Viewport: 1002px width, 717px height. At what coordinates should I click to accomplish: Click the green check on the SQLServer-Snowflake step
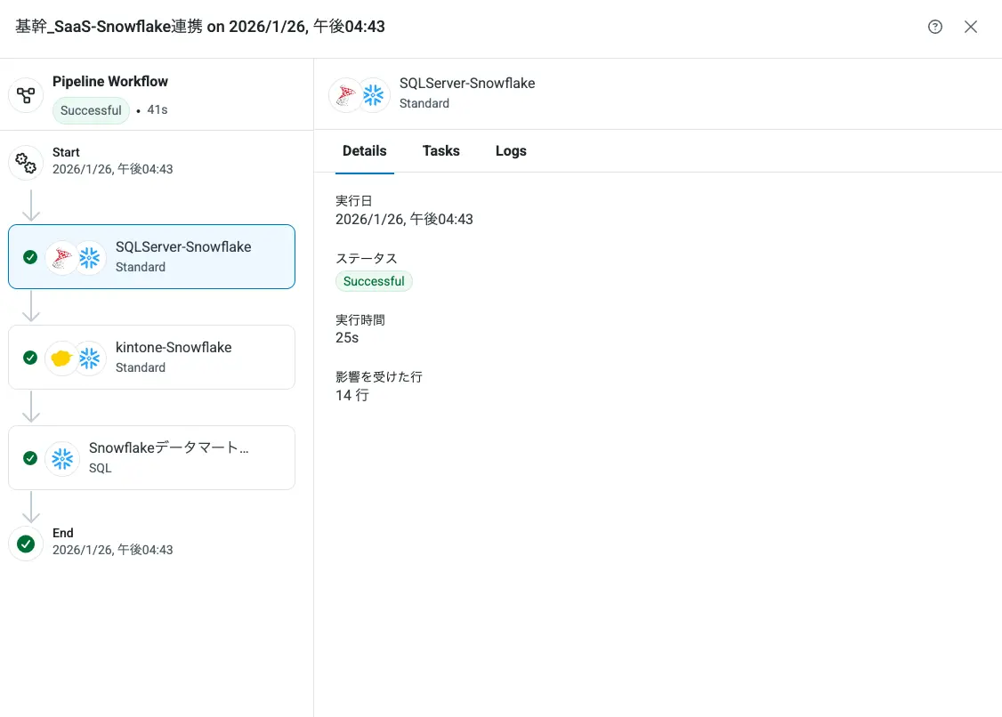(30, 257)
